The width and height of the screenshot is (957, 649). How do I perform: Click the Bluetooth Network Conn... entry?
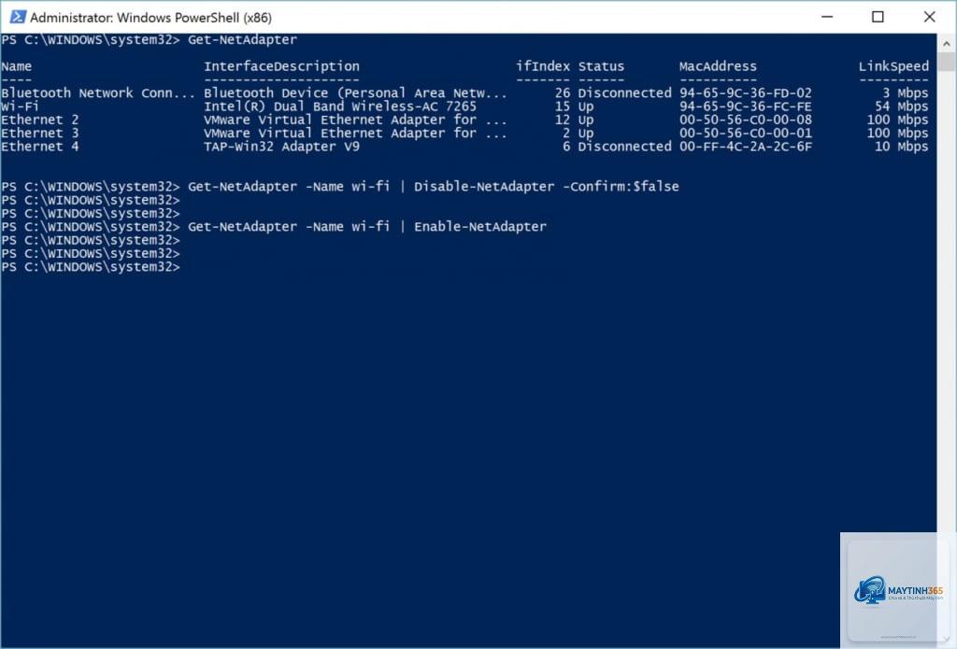tap(97, 92)
